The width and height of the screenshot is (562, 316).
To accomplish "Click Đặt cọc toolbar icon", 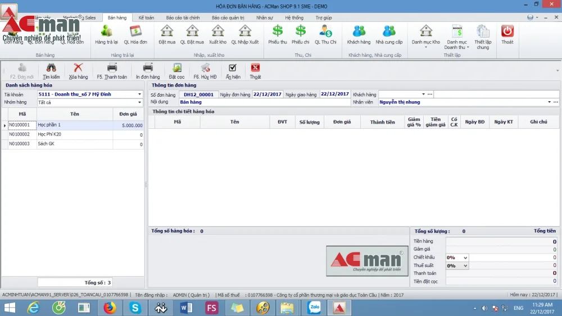I will (176, 71).
